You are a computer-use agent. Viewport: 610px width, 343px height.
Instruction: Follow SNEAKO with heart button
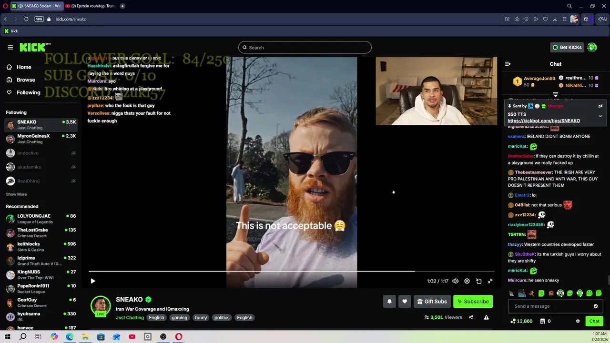405,301
